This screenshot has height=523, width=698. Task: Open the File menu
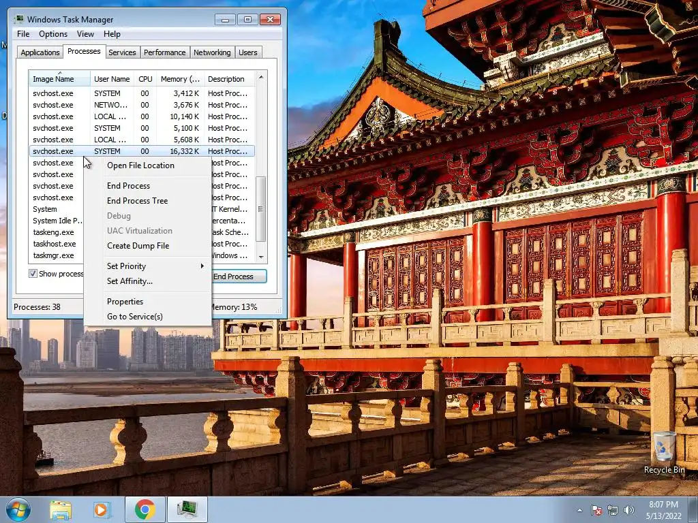pyautogui.click(x=23, y=34)
